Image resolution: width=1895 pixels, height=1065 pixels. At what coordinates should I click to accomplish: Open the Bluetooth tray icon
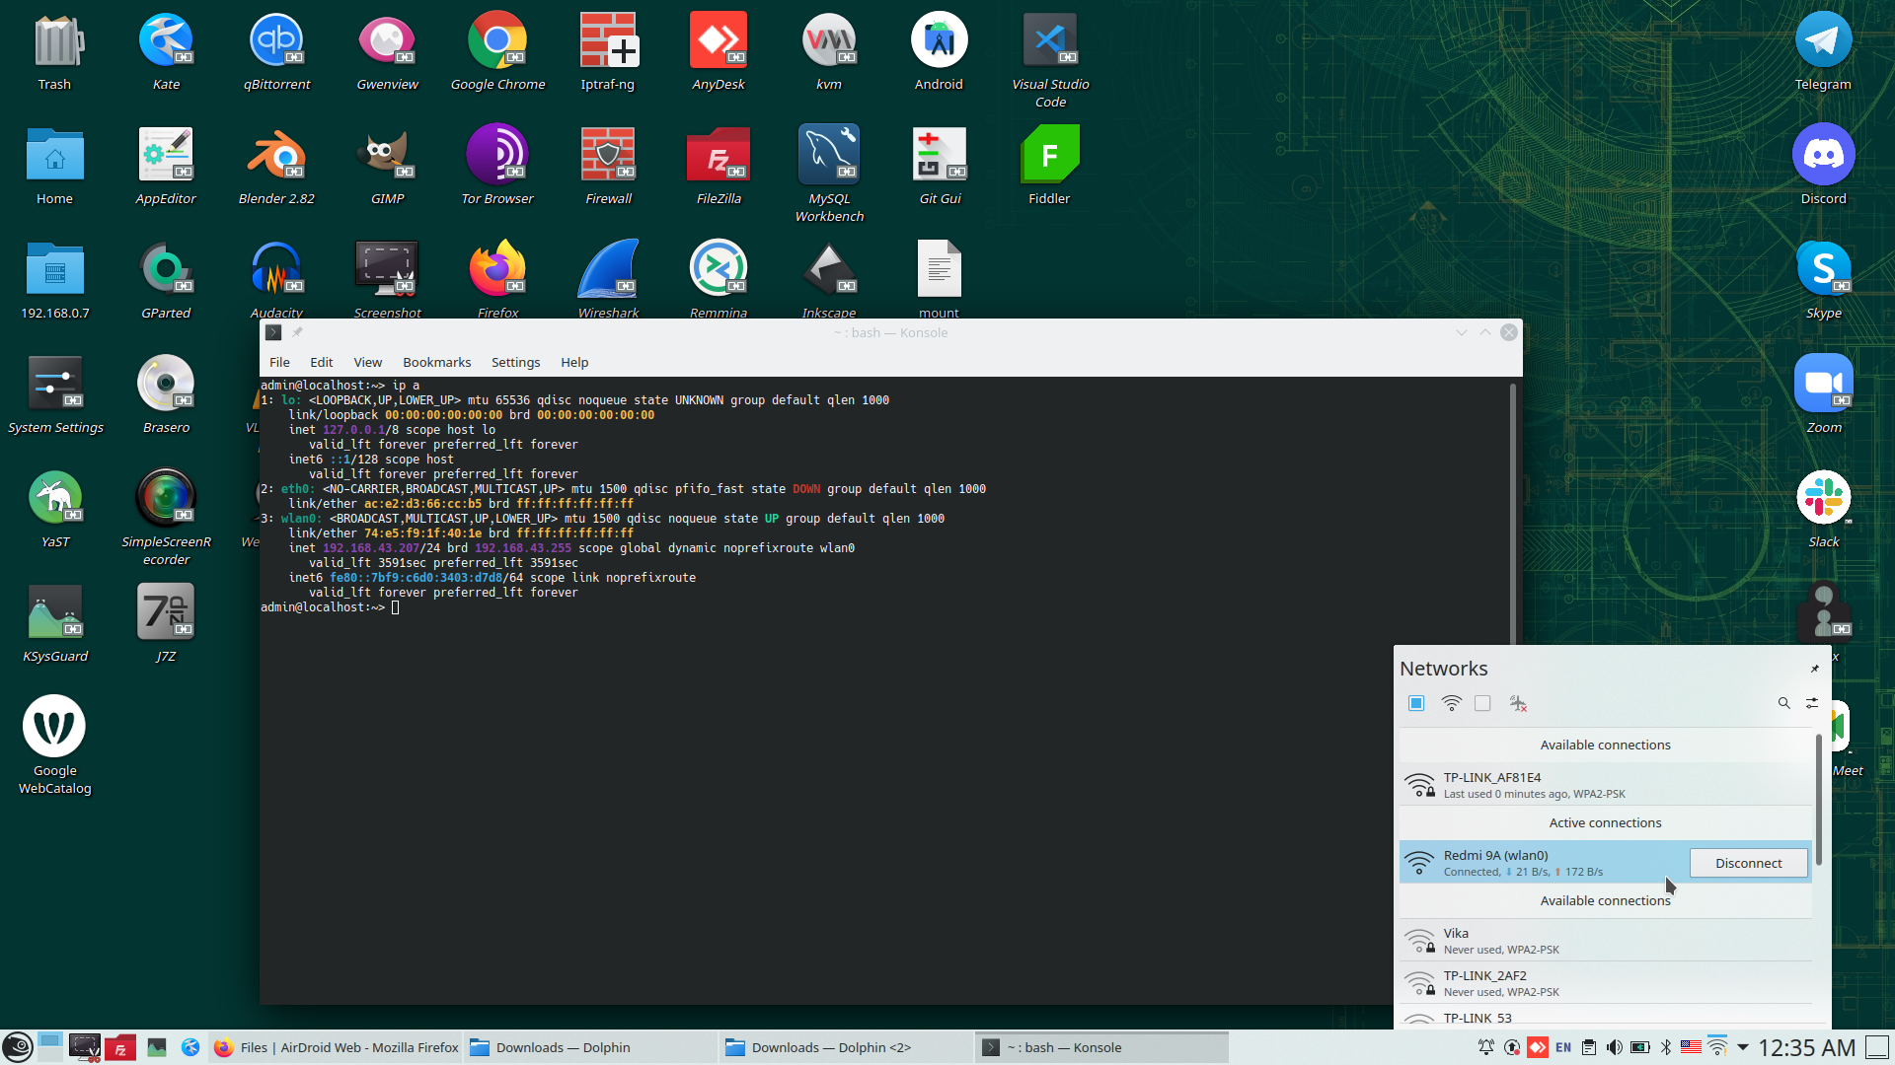[1666, 1047]
